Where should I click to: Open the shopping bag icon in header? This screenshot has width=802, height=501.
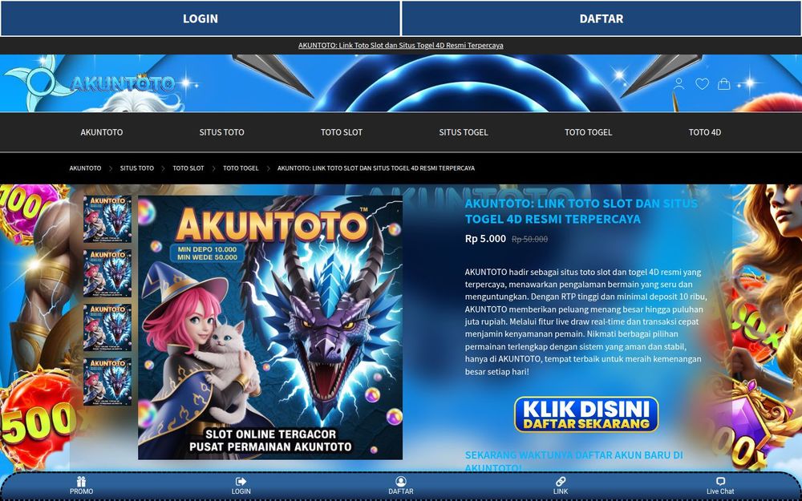(724, 83)
